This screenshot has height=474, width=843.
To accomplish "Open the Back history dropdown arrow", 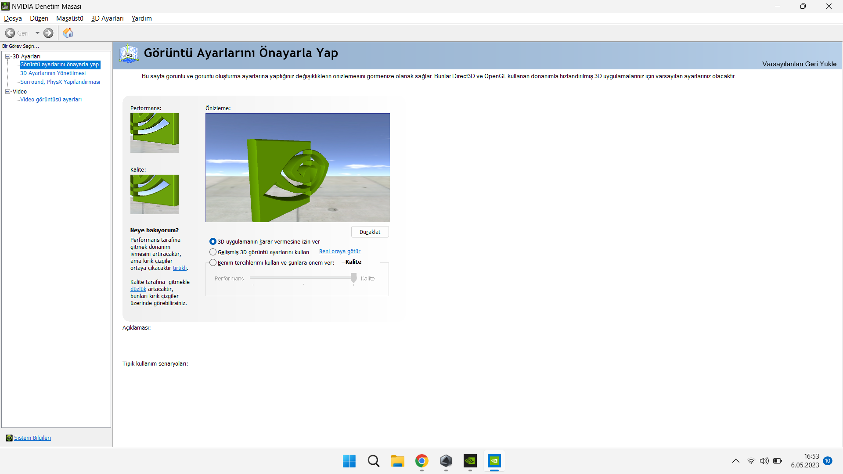I will coord(37,33).
